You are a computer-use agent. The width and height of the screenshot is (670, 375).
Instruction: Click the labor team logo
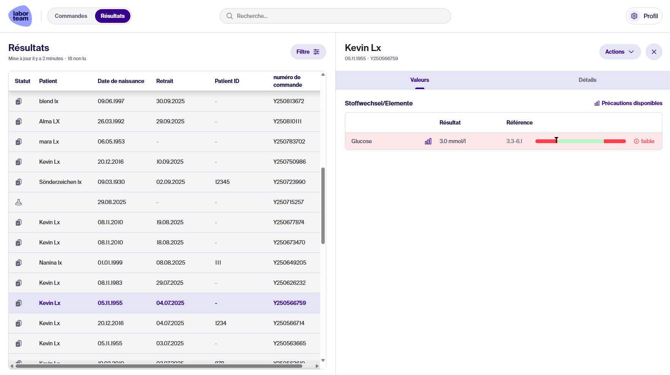tap(20, 16)
